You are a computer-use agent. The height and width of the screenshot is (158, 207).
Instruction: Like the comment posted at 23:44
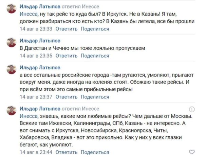tap(192, 152)
